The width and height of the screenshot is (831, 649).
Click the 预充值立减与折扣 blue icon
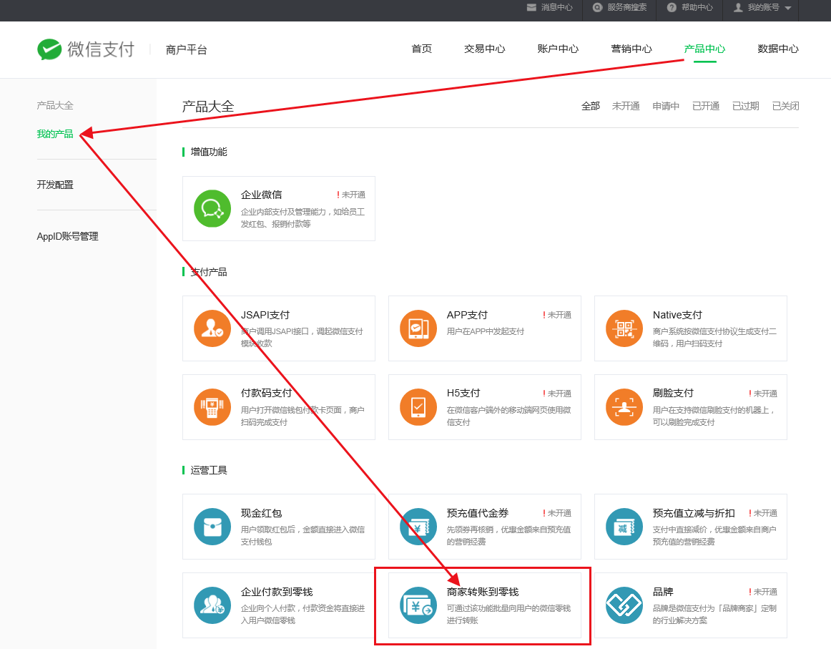(624, 527)
